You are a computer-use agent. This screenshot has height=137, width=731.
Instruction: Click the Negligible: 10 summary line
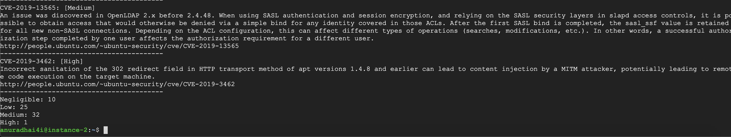[x=28, y=99]
